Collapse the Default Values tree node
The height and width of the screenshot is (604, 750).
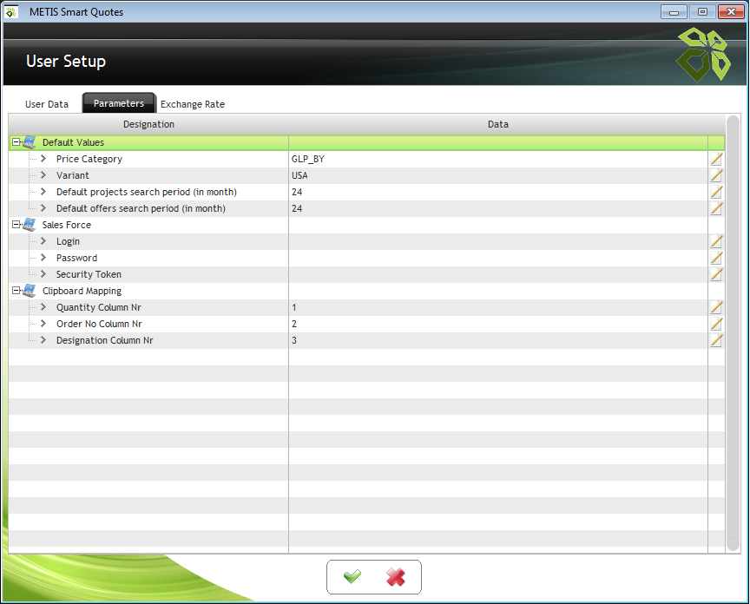coord(16,142)
